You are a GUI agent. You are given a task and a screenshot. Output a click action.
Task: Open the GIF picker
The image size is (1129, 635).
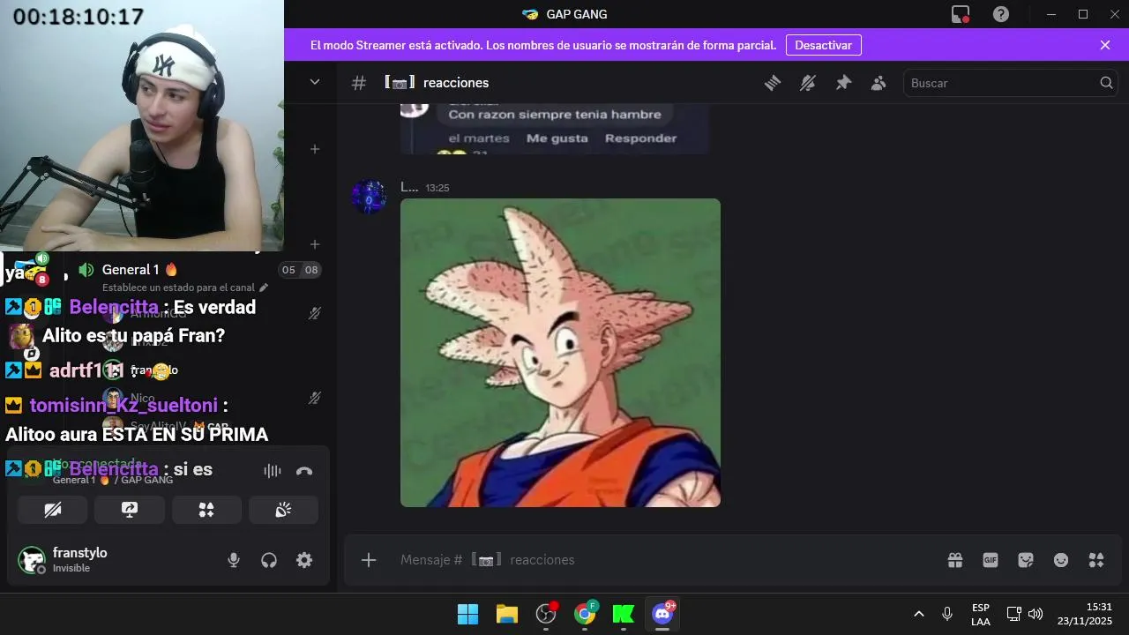point(991,560)
